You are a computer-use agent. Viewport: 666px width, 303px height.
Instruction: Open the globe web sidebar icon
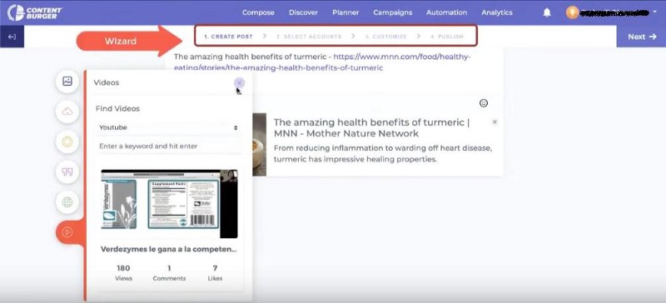point(67,201)
